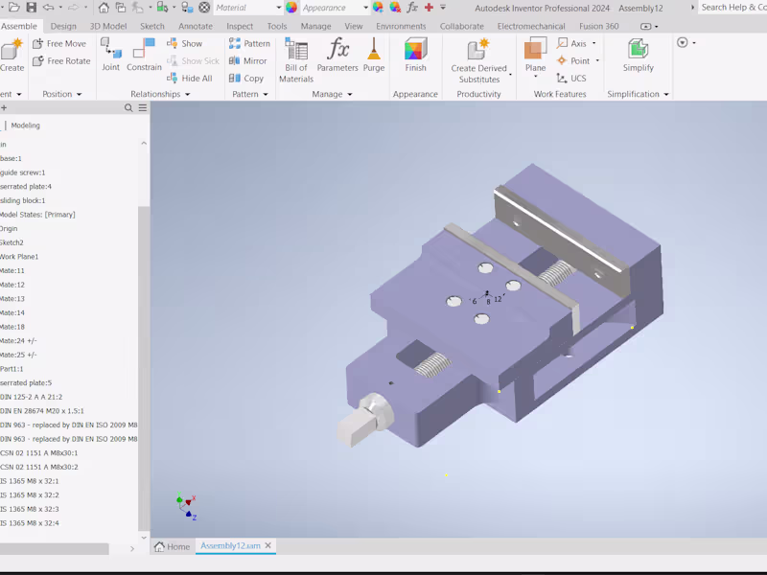Open the Electromechanical ribbon tab

coord(531,26)
